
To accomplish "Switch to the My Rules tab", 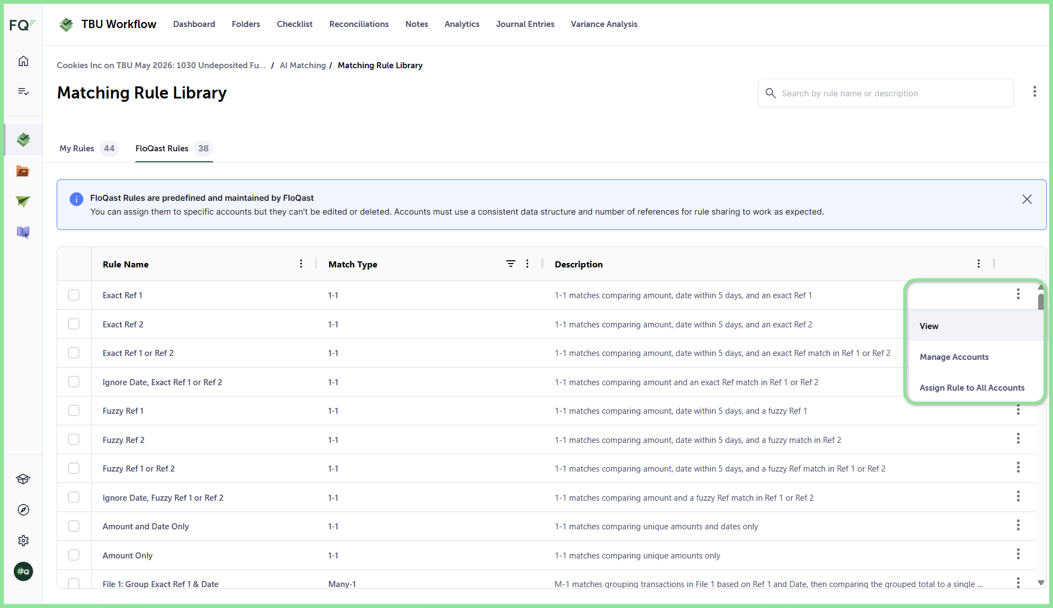I will point(88,149).
